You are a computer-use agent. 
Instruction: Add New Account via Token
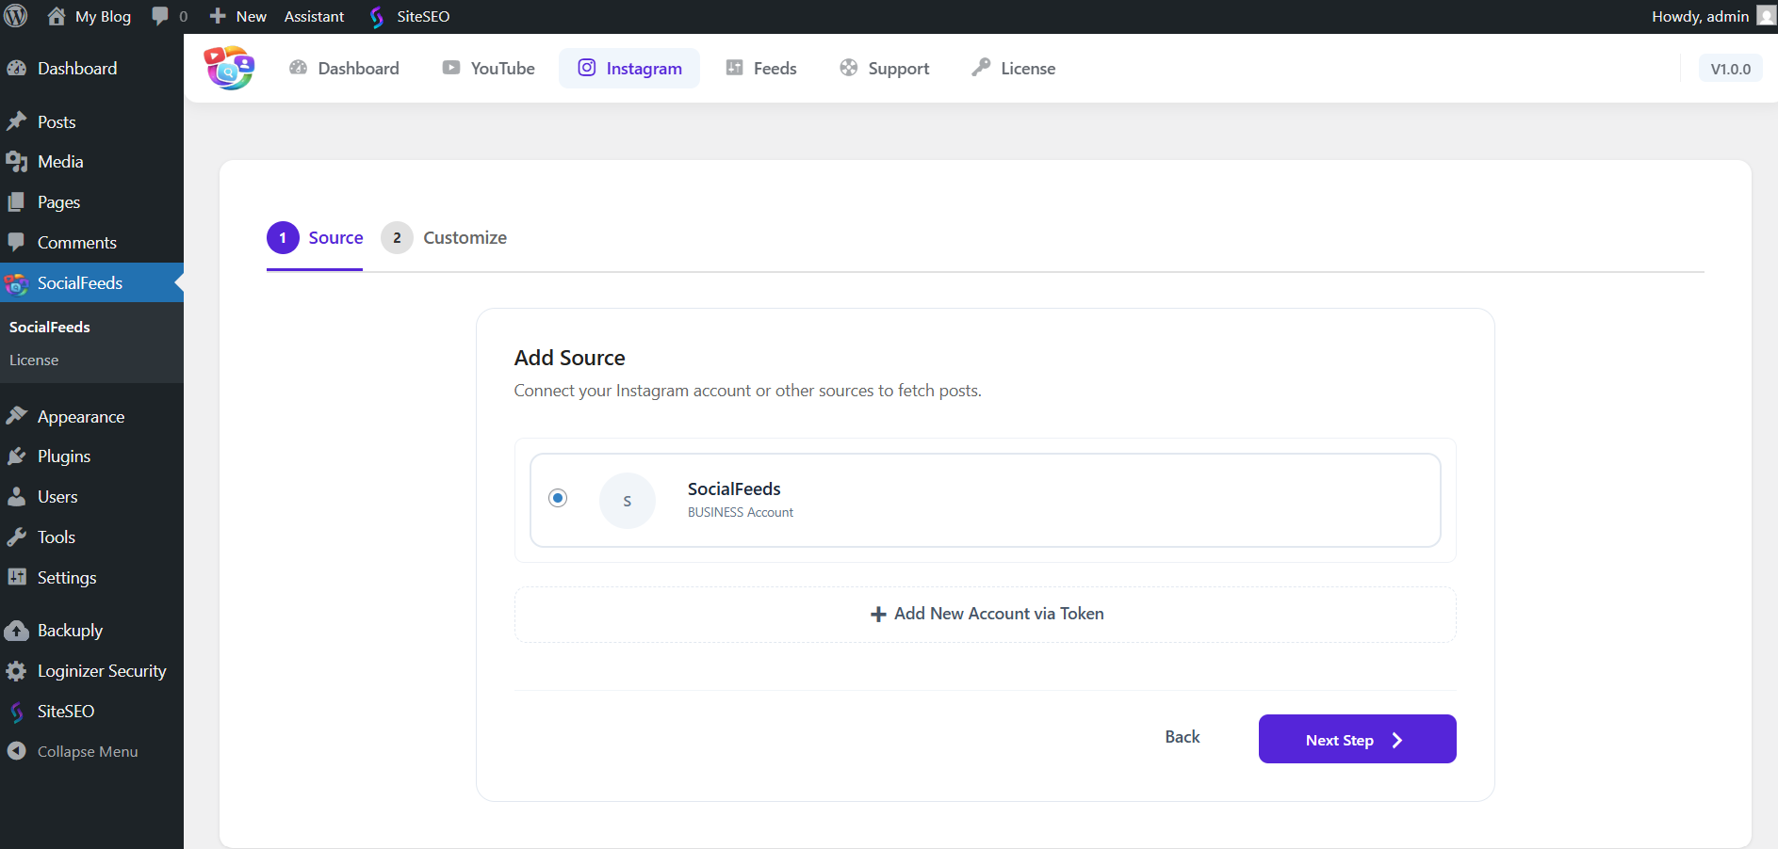click(x=986, y=614)
